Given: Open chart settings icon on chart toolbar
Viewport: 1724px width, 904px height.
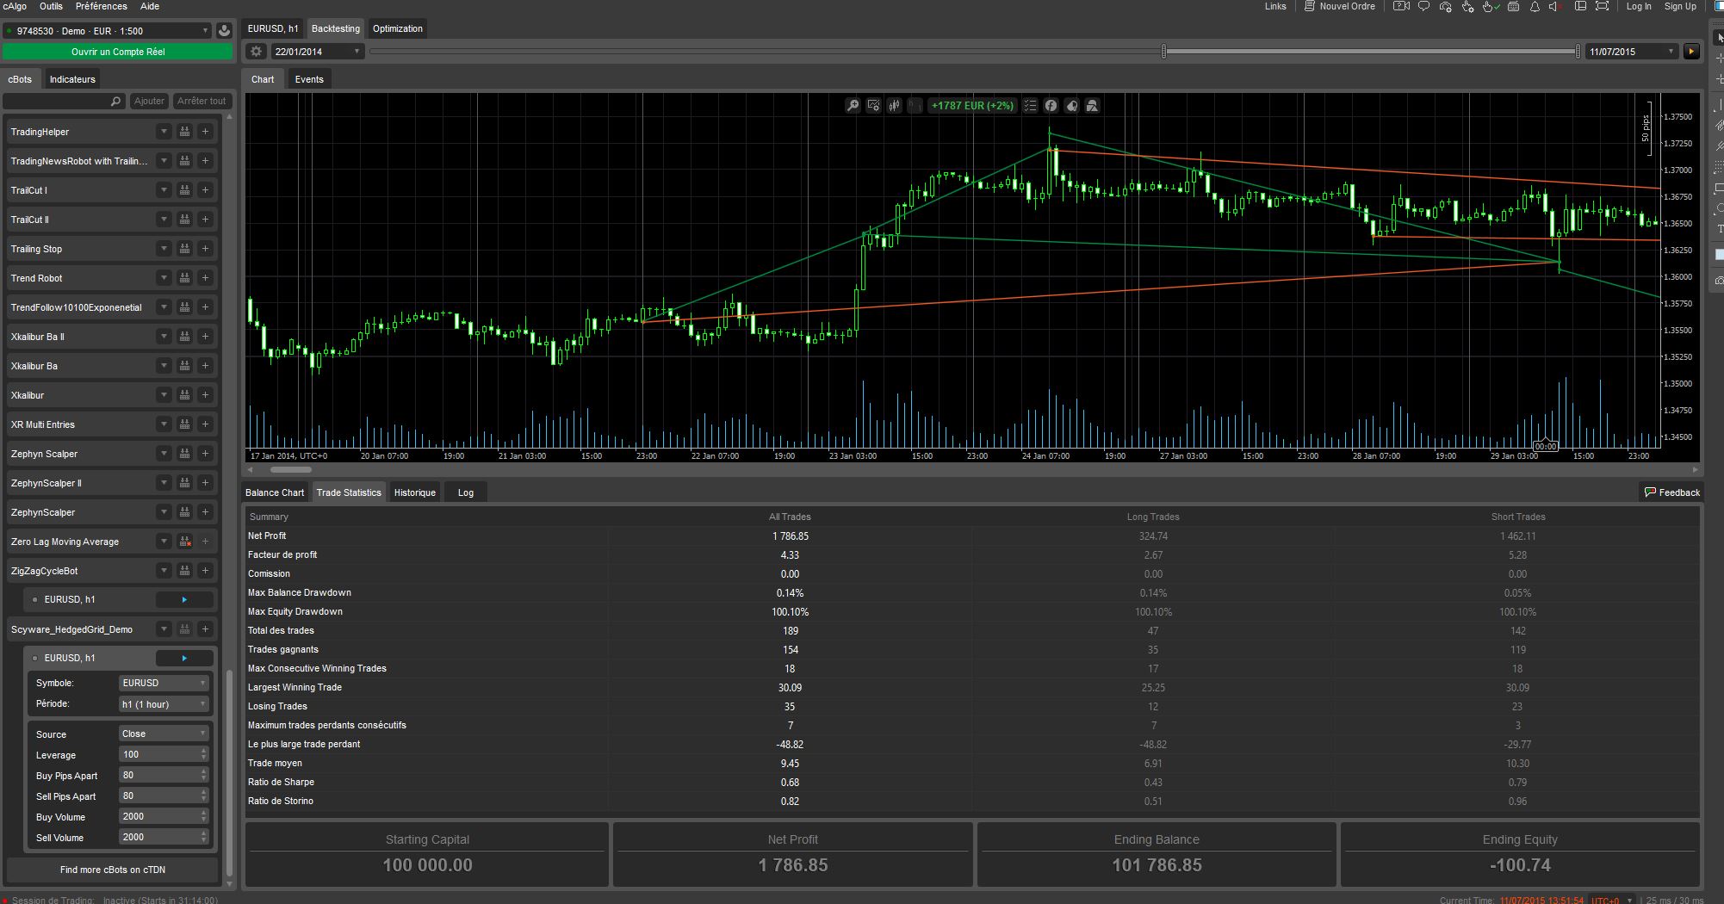Looking at the screenshot, I should tap(874, 105).
